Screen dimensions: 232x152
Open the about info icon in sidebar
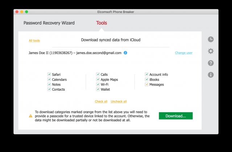click(211, 75)
